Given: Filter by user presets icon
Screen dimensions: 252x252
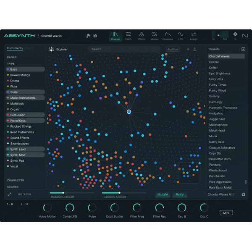Looking at the screenshot, I should [194, 49].
